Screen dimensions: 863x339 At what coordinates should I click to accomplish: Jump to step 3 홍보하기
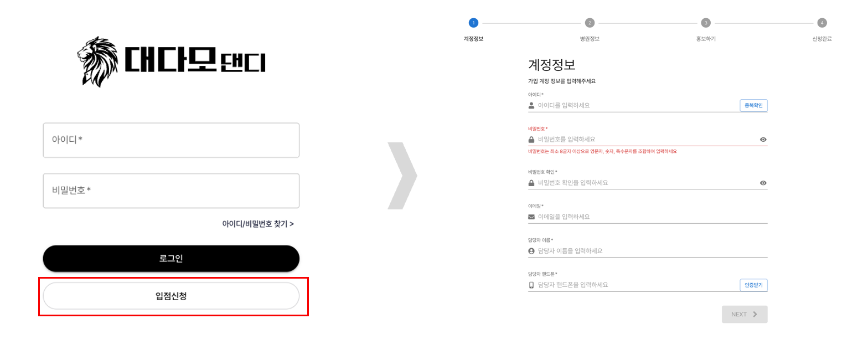706,23
